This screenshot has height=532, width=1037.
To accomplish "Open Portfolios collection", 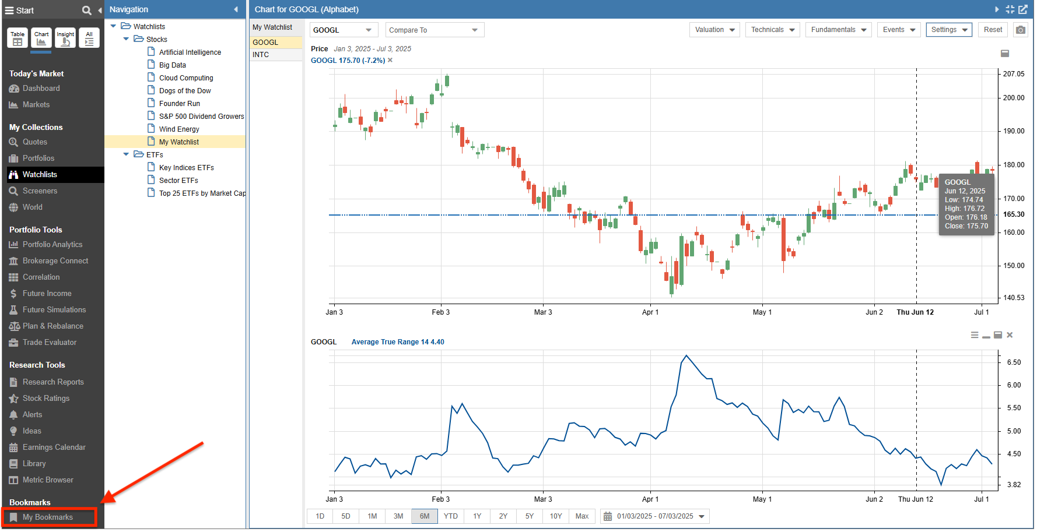I will pos(31,158).
